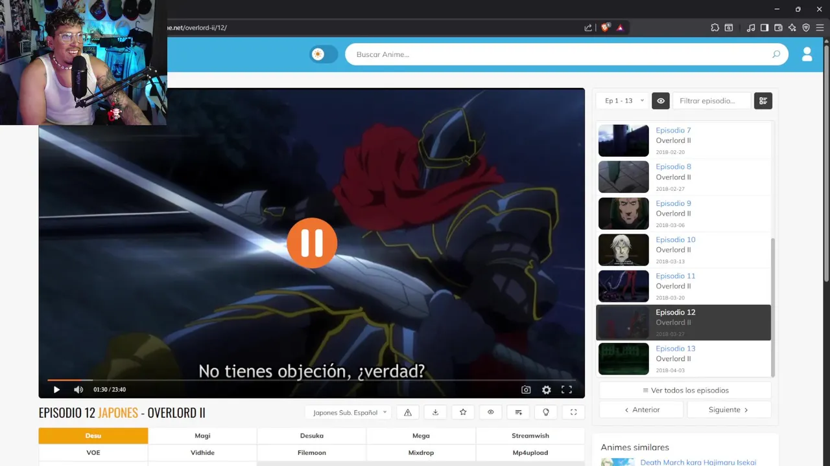The width and height of the screenshot is (830, 466).
Task: Seek on the video progress bar
Action: (311, 380)
